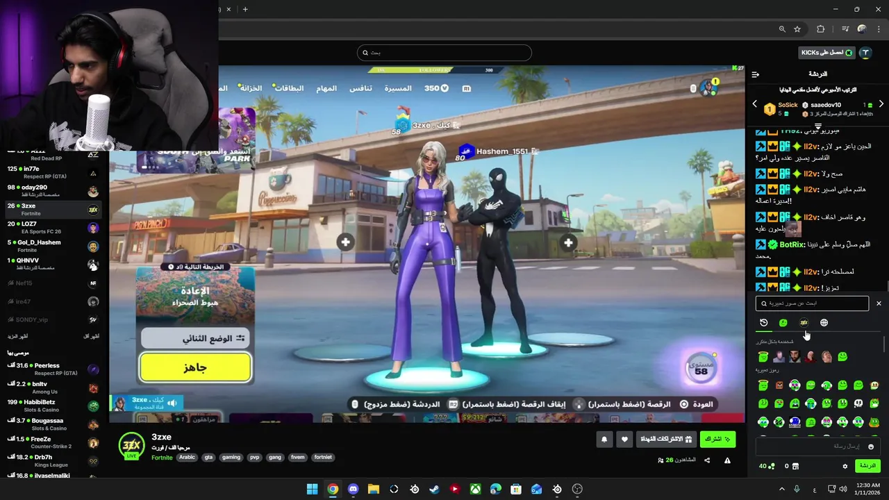
Task: Open File Explorer from taskbar
Action: click(x=374, y=489)
